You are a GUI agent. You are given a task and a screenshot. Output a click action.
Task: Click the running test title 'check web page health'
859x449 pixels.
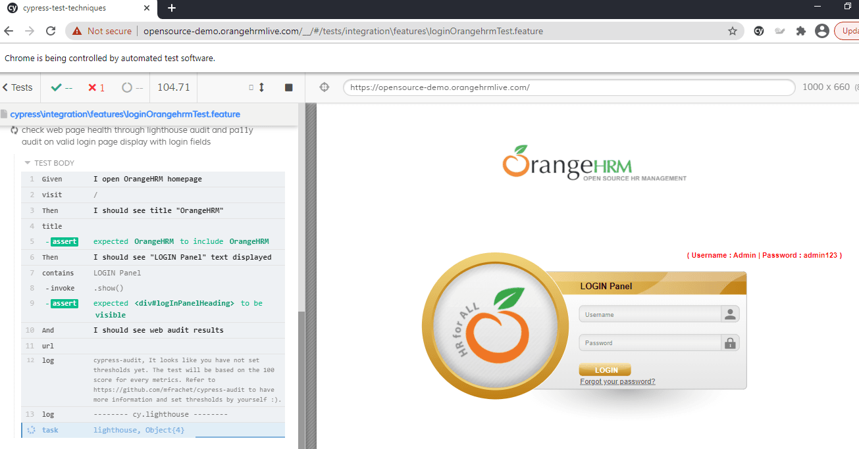138,136
